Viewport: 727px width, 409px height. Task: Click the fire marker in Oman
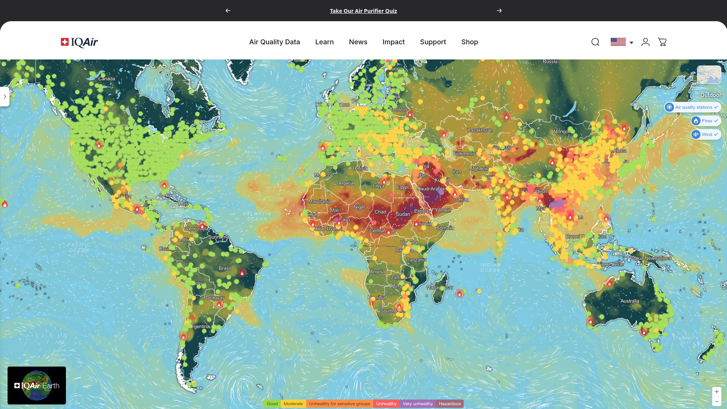pos(455,194)
